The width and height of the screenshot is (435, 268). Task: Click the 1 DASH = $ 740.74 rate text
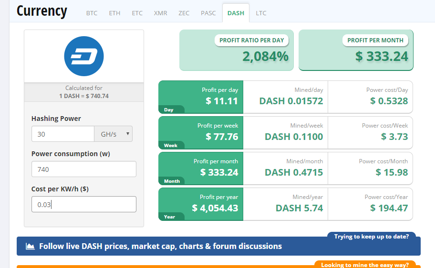click(x=84, y=96)
